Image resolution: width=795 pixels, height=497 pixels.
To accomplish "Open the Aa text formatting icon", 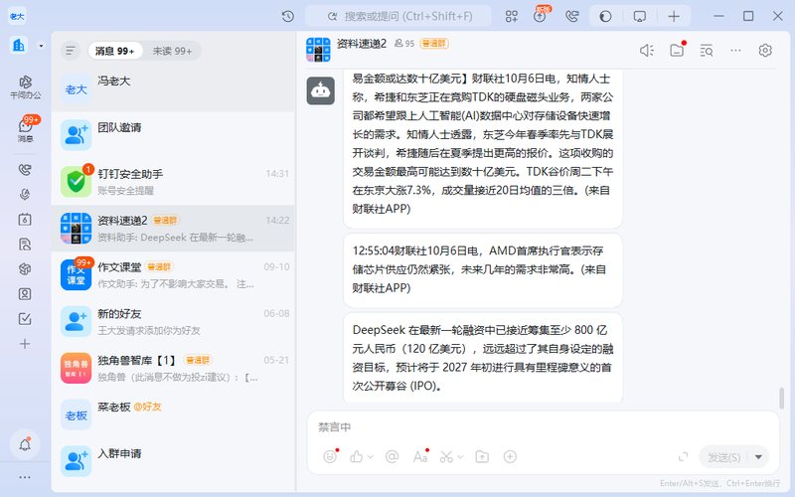I will 420,456.
